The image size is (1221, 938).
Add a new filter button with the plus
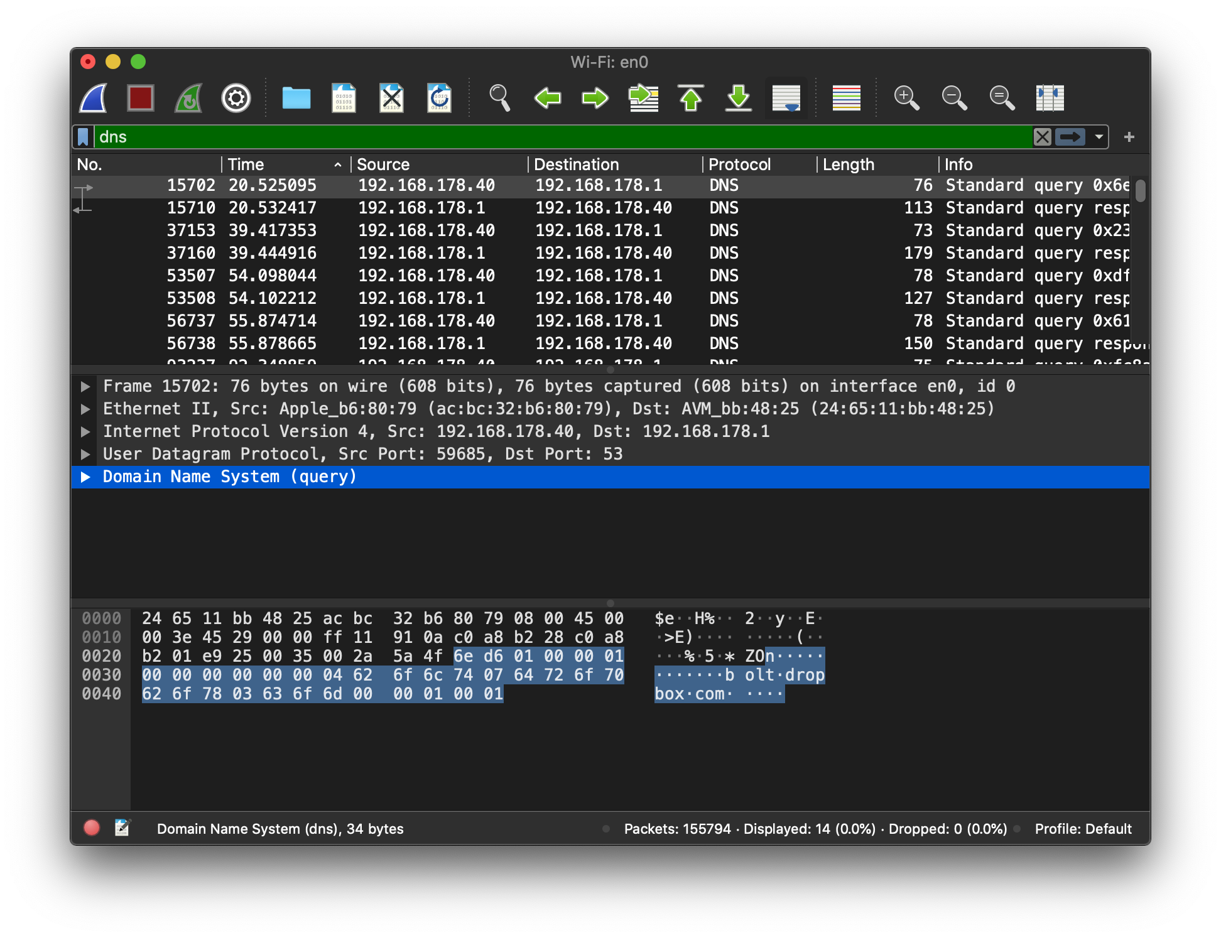click(1130, 137)
